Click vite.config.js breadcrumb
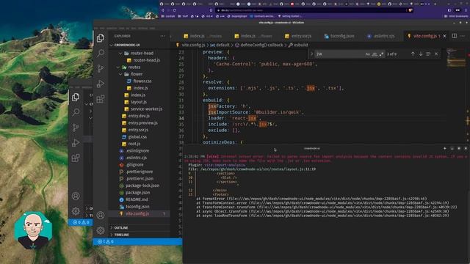The width and height of the screenshot is (470, 264). point(193,45)
